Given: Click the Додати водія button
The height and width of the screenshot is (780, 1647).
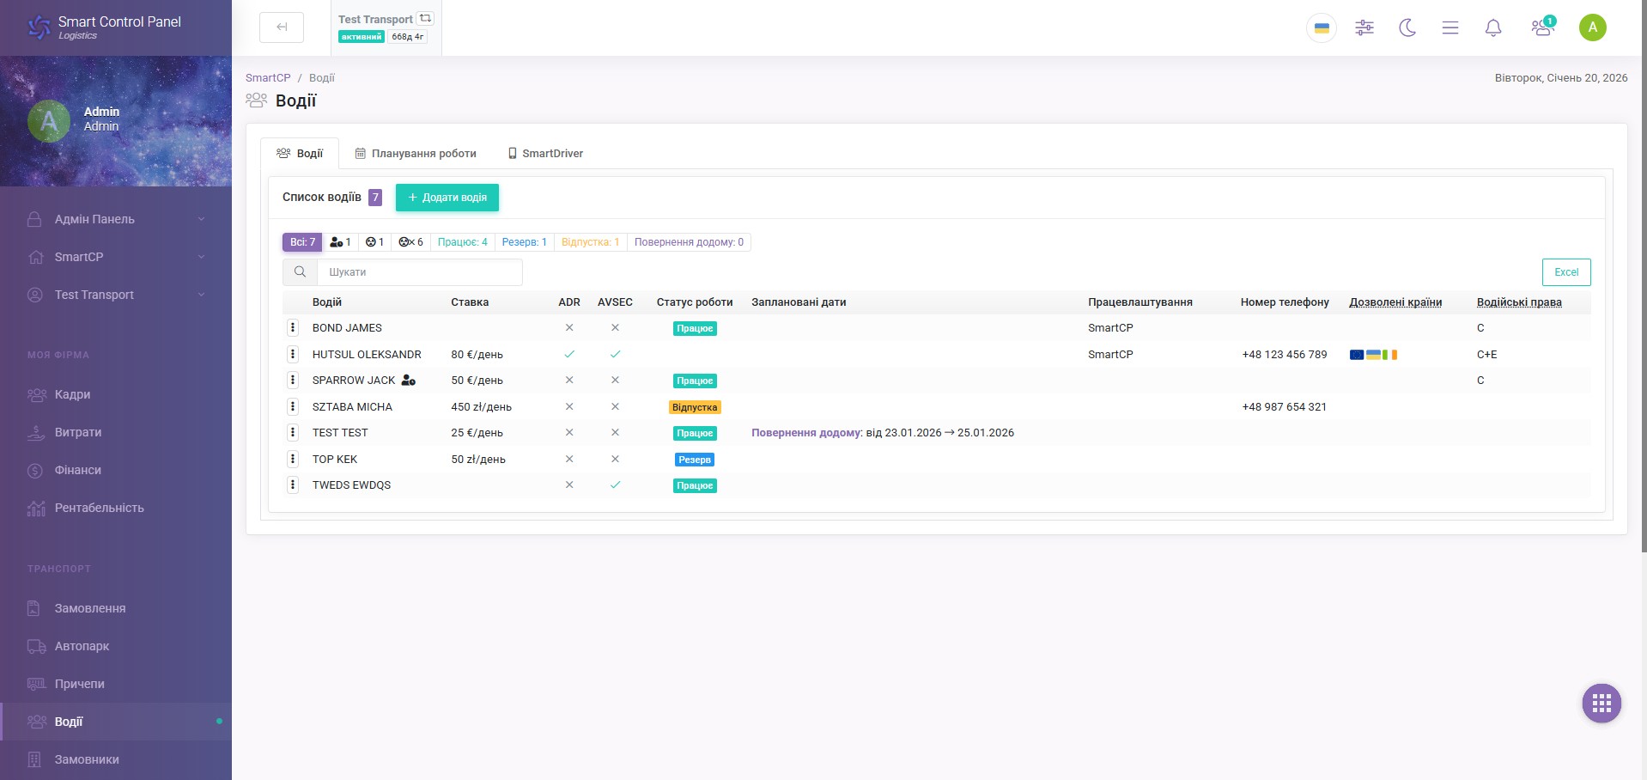Looking at the screenshot, I should click(447, 198).
